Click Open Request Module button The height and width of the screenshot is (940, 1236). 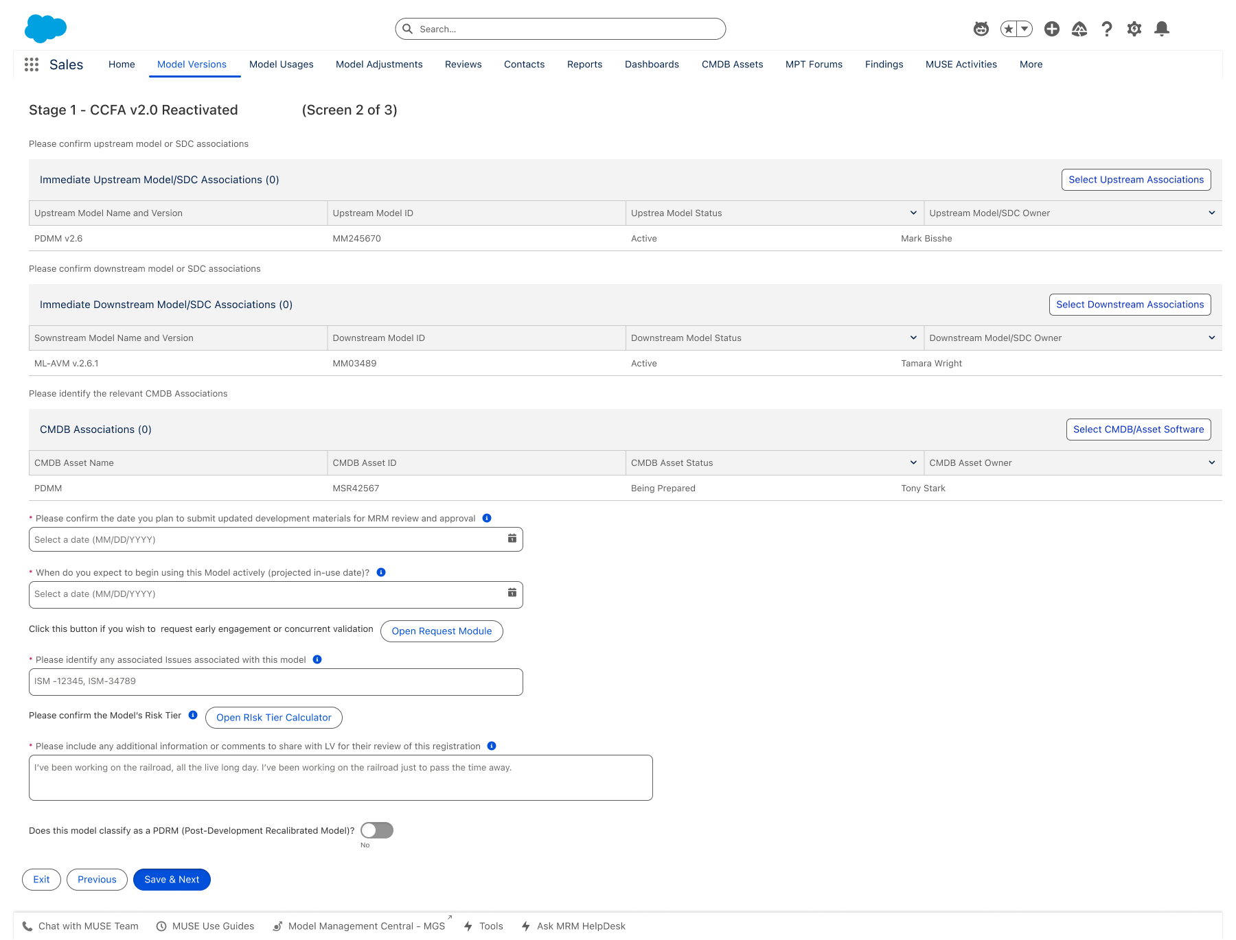tap(442, 631)
